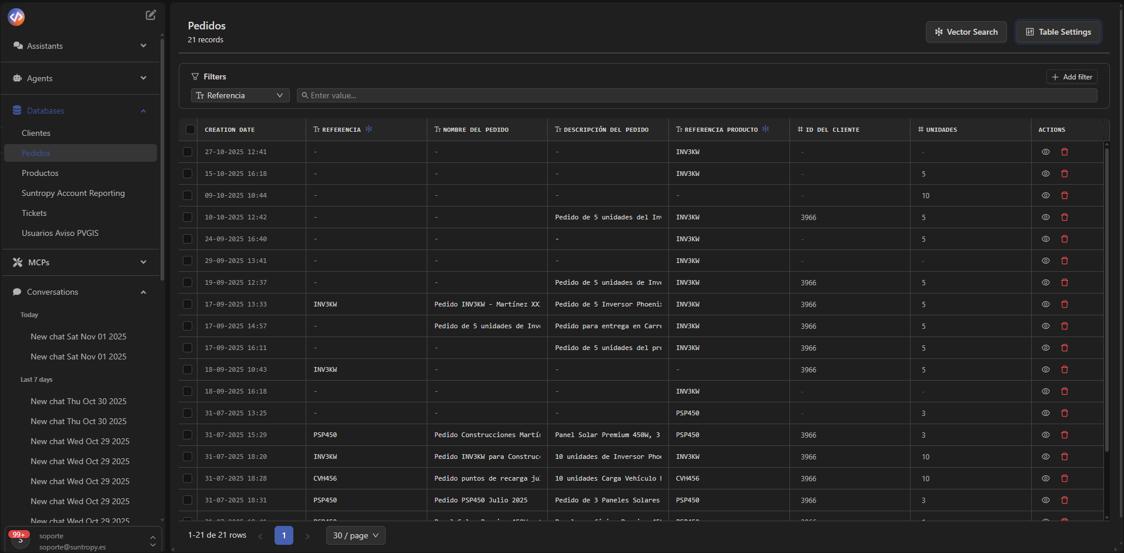Delete record dated 27-10-2025 12:41

[1065, 152]
